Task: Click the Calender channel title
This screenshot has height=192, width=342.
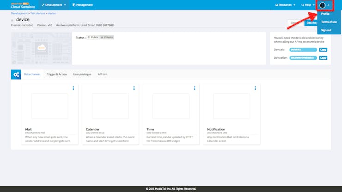Action: (x=92, y=129)
